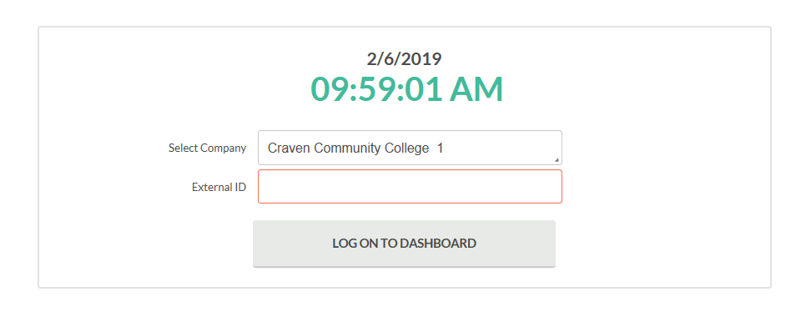
Task: Click the External ID label
Action: (219, 187)
